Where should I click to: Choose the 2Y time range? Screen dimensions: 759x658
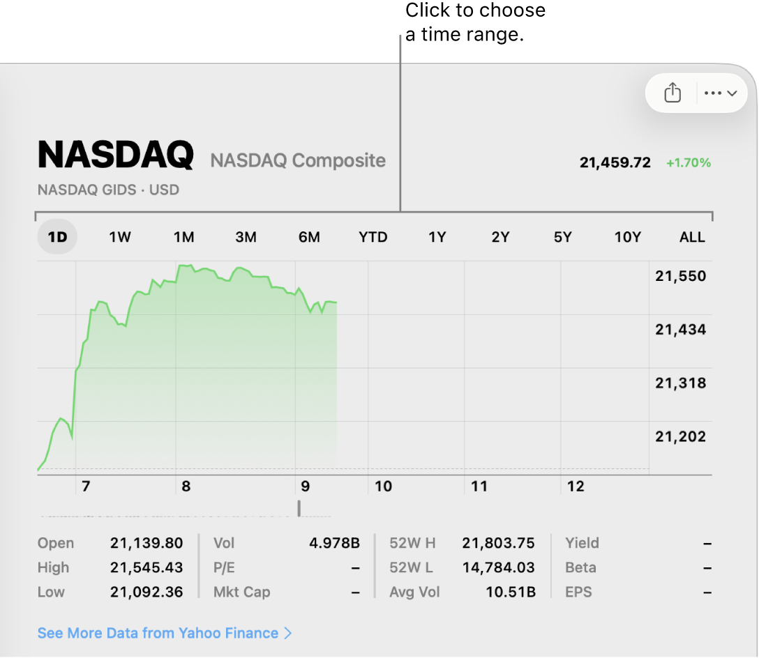click(x=500, y=237)
